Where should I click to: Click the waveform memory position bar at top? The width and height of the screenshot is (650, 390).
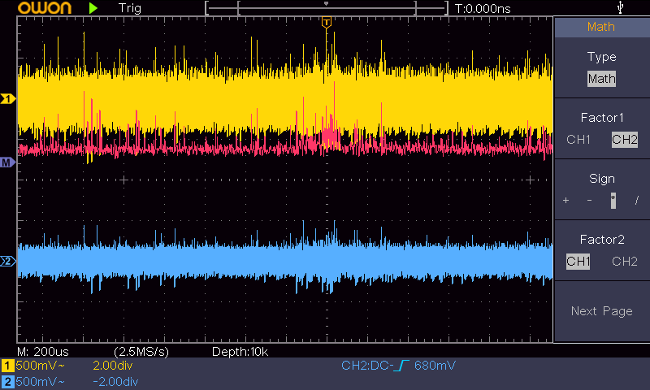tap(327, 8)
